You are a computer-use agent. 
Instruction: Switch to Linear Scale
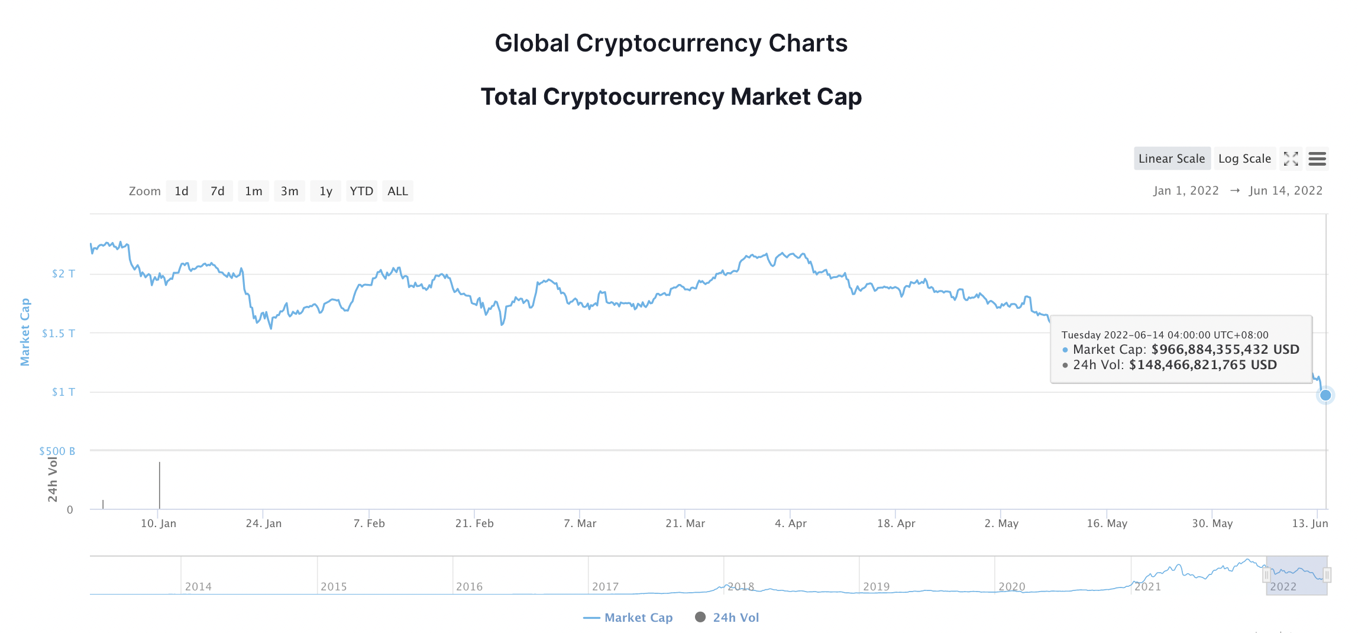coord(1171,159)
